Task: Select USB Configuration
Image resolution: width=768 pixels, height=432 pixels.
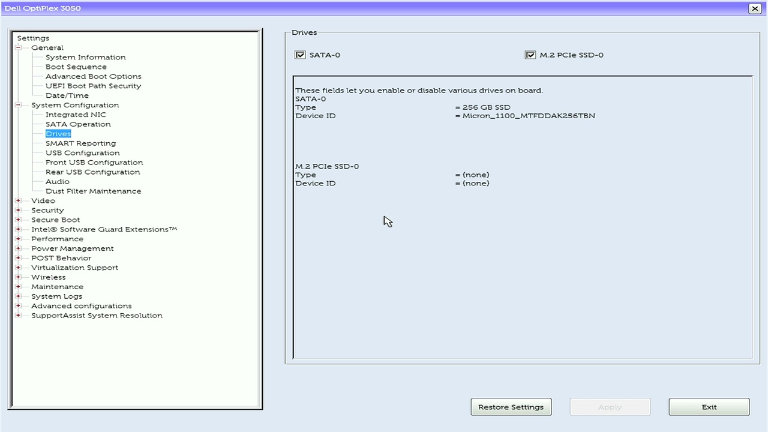Action: (83, 153)
